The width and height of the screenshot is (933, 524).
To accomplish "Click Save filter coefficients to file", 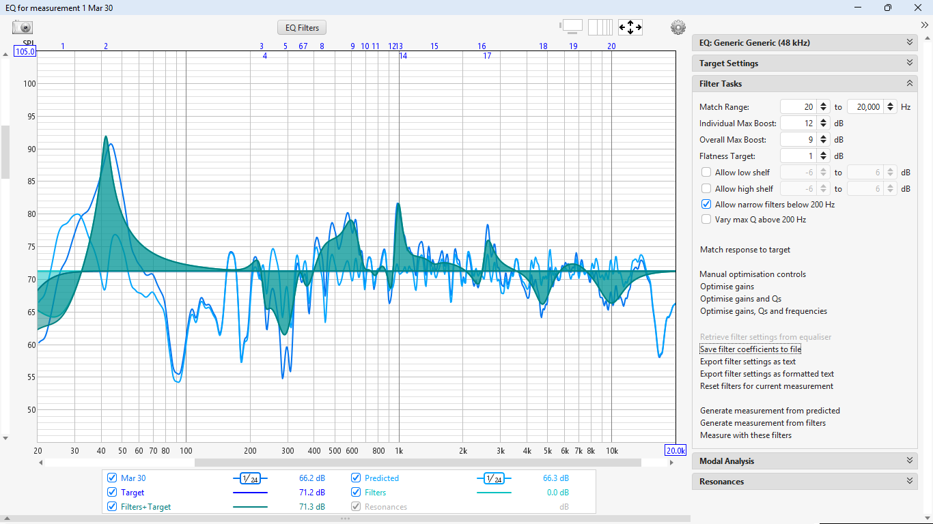I will 751,349.
